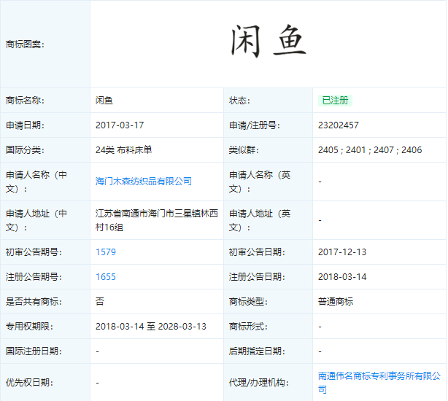Click the 初审公告日期 label
This screenshot has height=401, width=448.
[x=257, y=252]
